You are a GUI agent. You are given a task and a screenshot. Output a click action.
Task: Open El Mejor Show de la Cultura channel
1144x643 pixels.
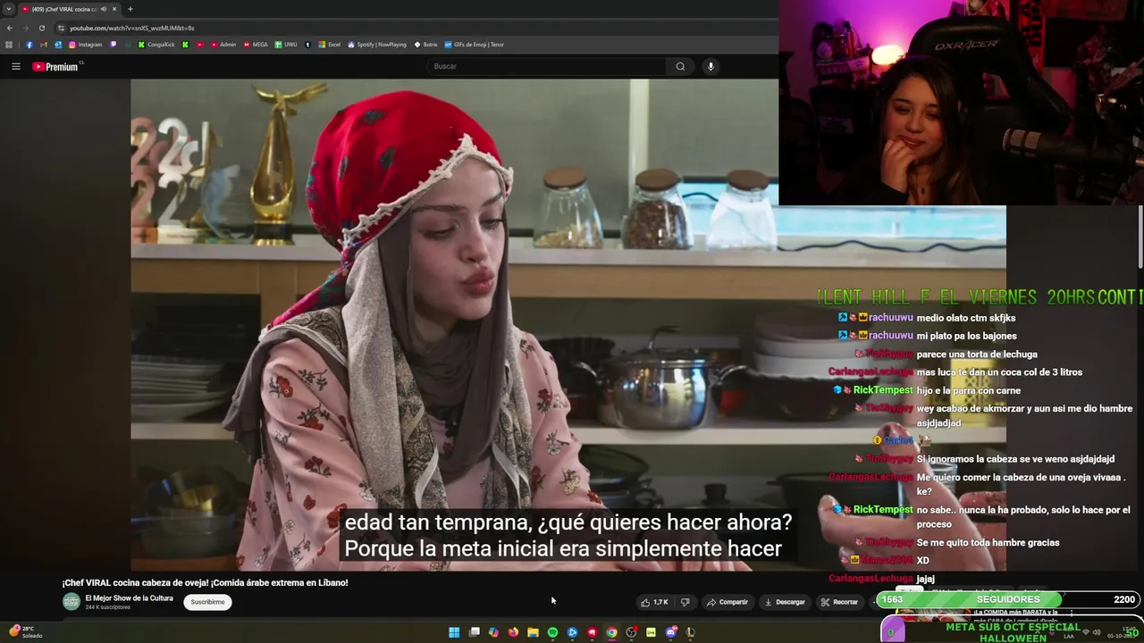129,597
